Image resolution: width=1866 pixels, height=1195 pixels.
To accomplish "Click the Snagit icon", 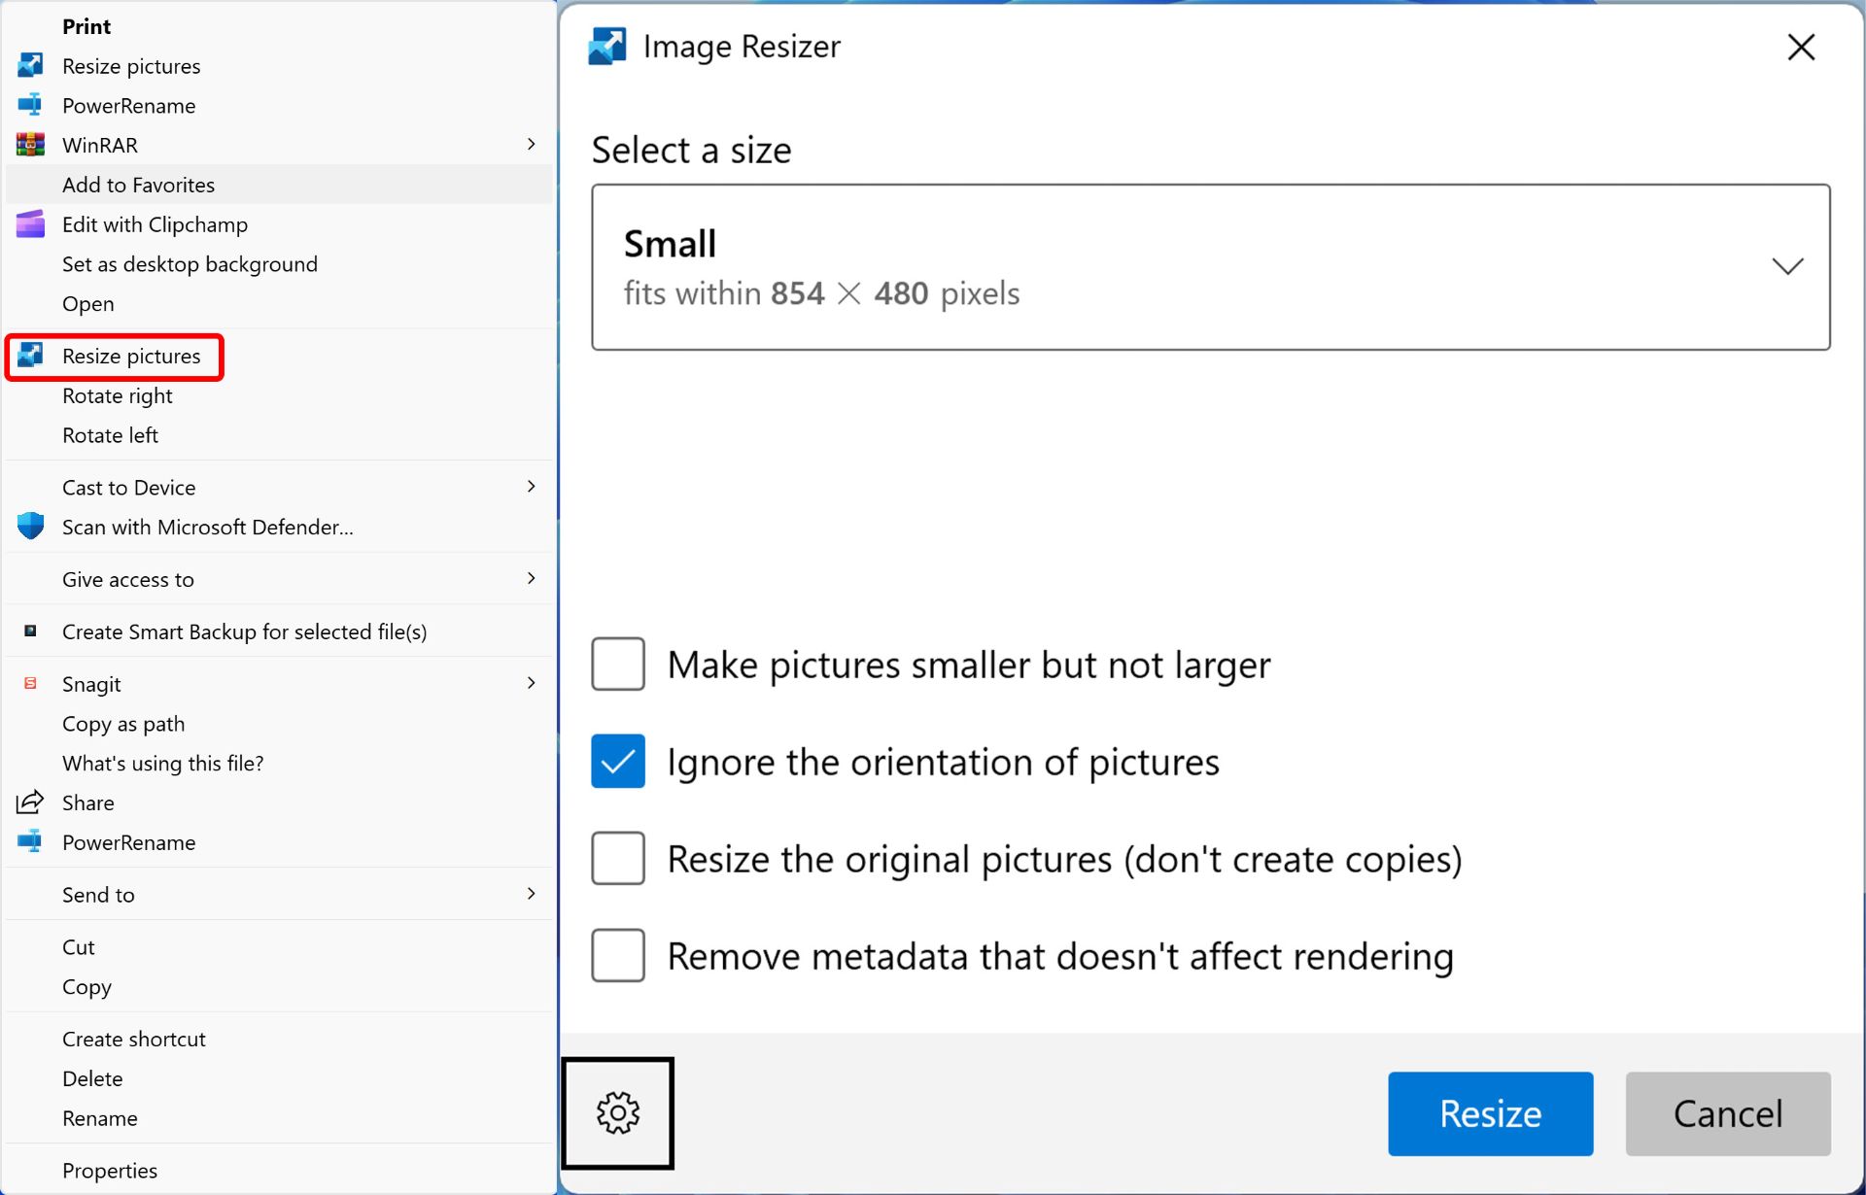I will pyautogui.click(x=30, y=684).
